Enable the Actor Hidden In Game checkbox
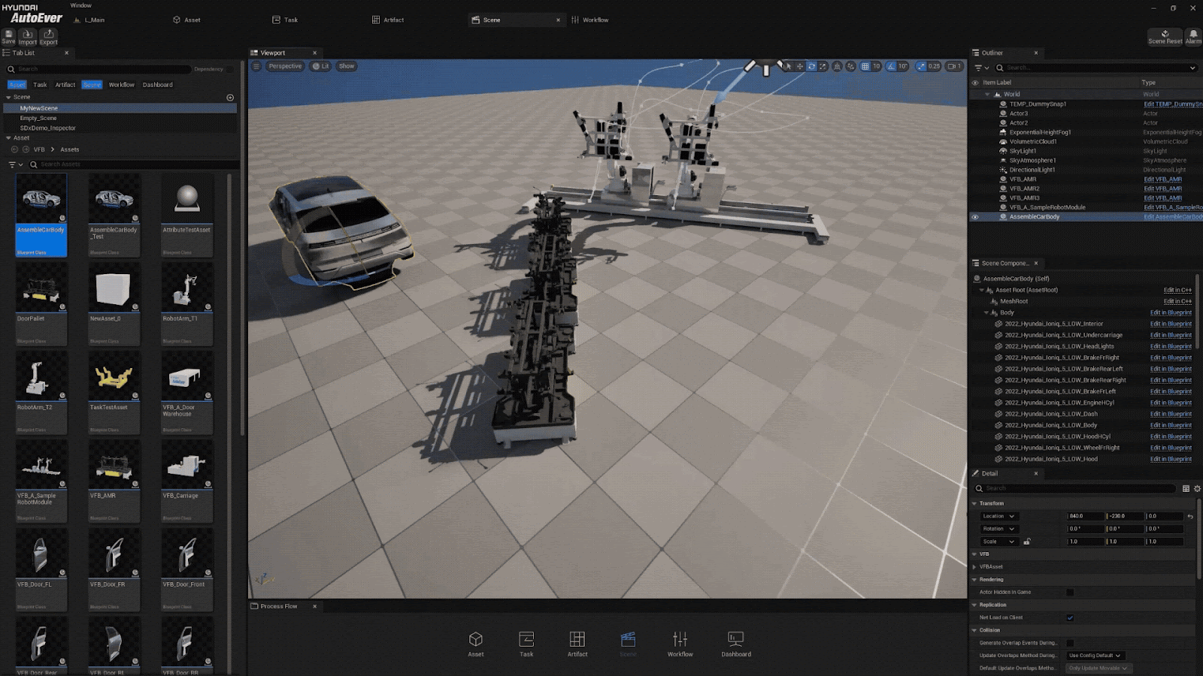1203x676 pixels. coord(1070,592)
